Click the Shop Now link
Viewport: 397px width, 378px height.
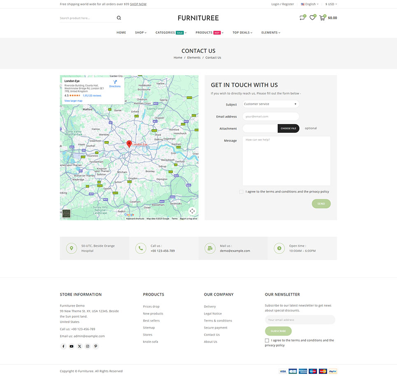click(138, 4)
